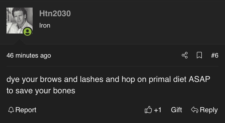Click the Reply text button
The height and width of the screenshot is (123, 225).
[209, 110]
